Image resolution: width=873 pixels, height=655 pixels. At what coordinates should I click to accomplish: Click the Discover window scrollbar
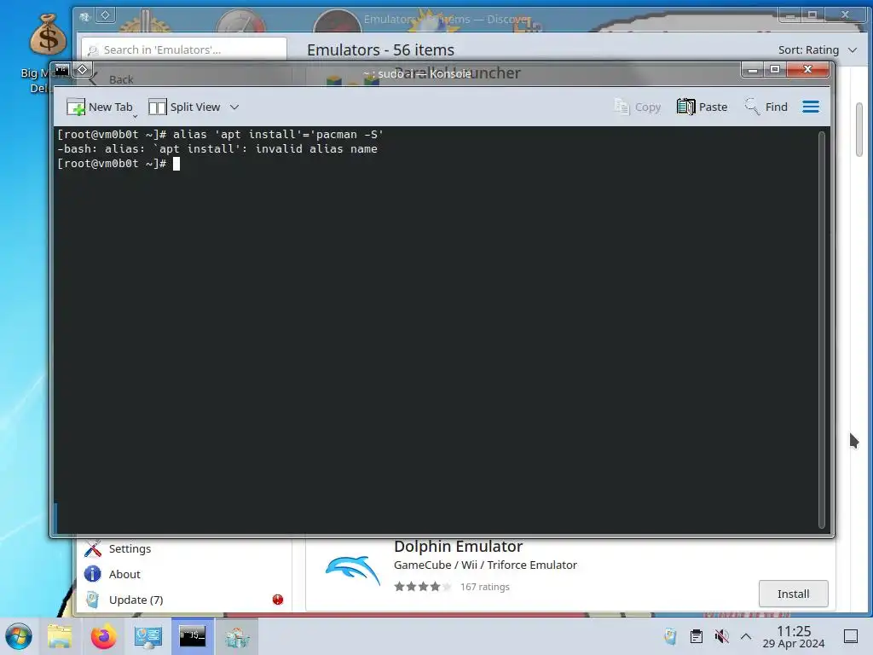[859, 130]
